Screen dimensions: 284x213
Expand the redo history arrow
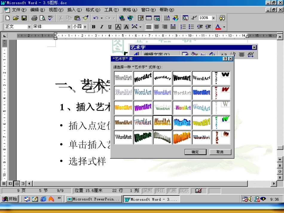tap(114, 18)
